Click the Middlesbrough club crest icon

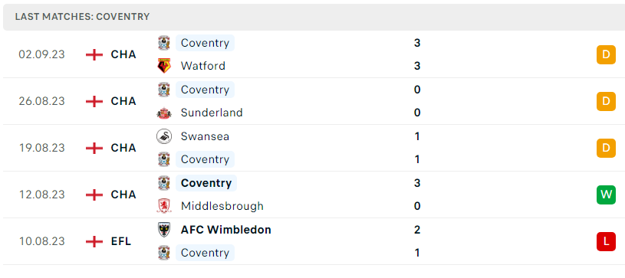pyautogui.click(x=164, y=206)
